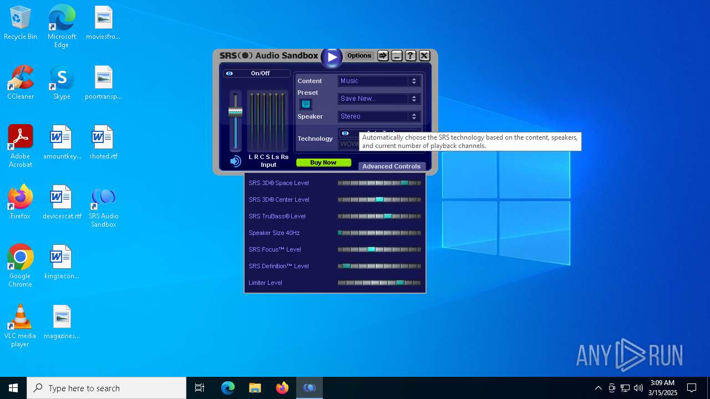Collapse the Advanced Controls panel

click(392, 166)
